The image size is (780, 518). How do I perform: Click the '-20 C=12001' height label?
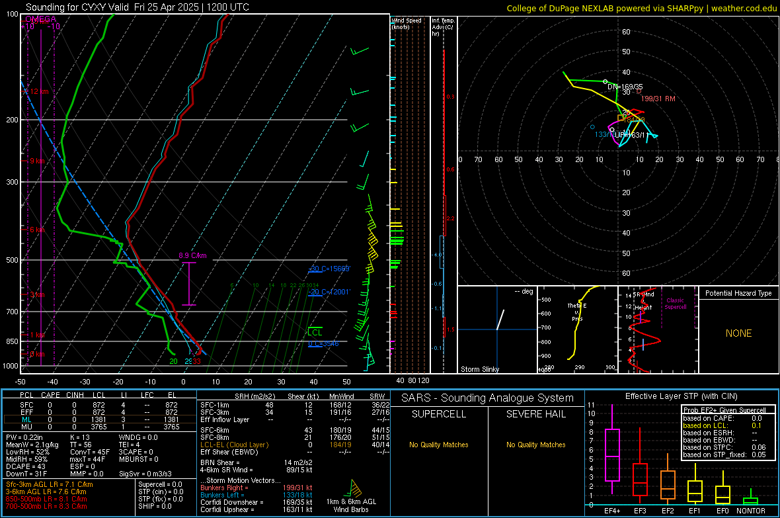pyautogui.click(x=329, y=292)
